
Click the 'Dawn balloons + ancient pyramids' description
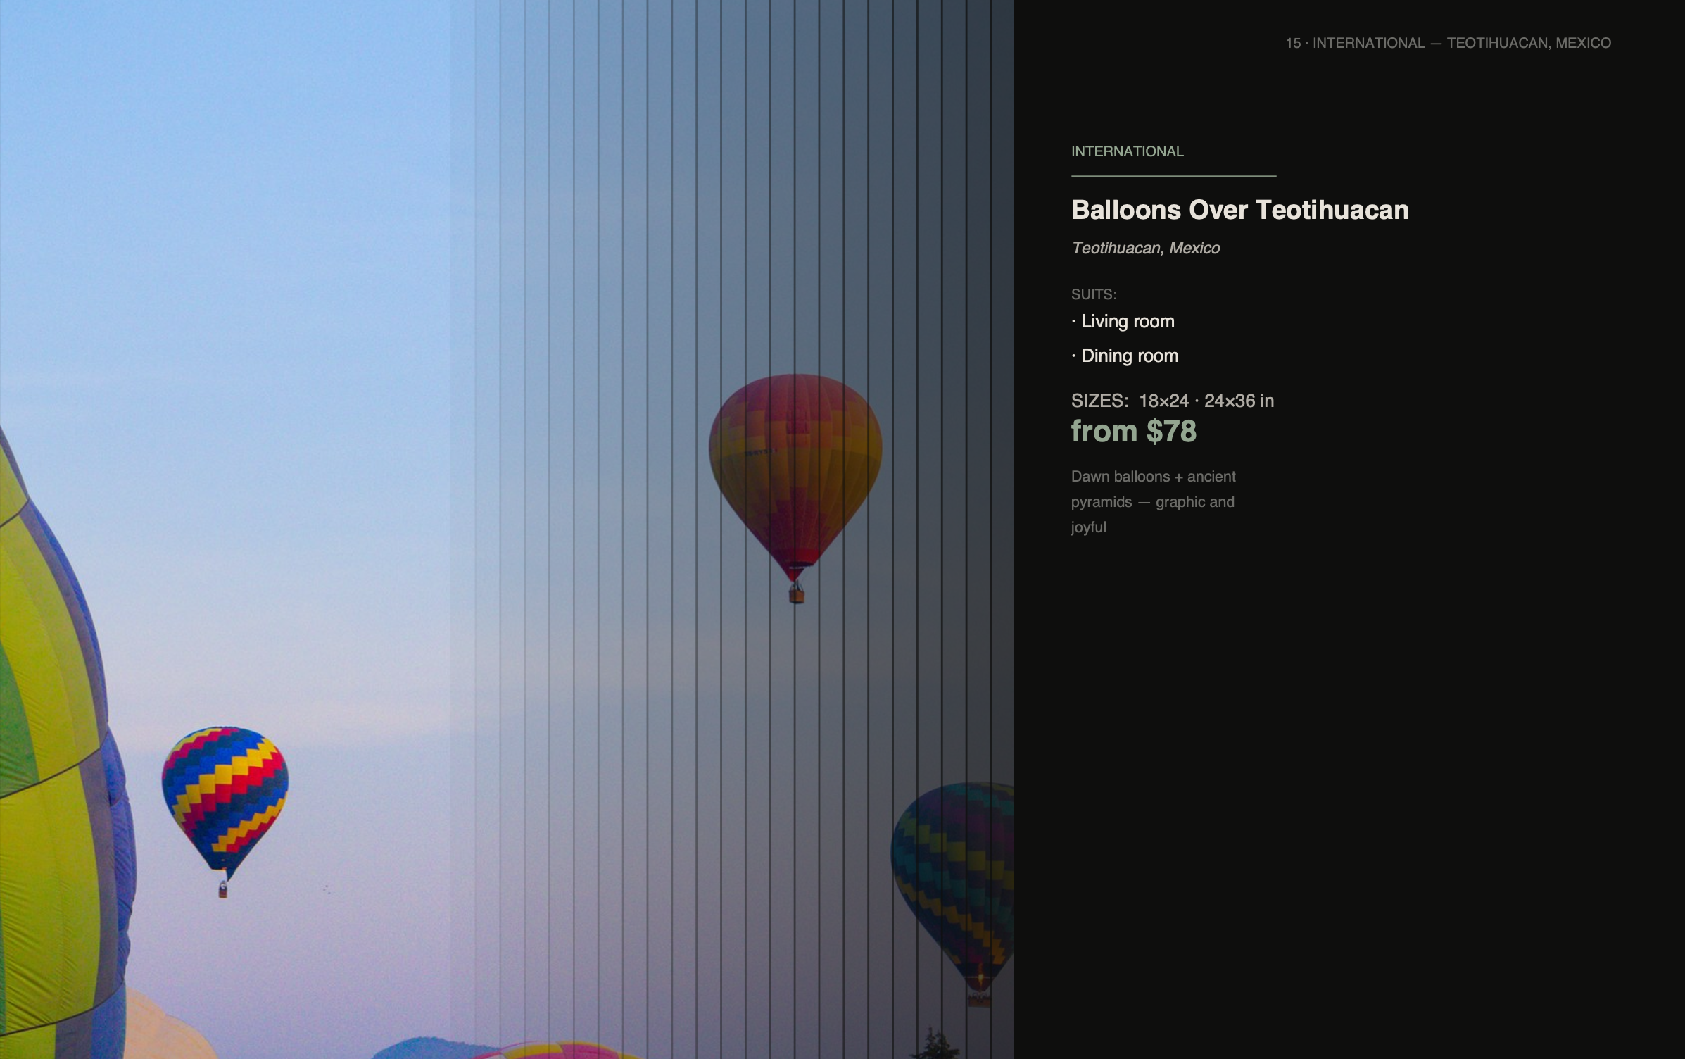[x=1153, y=502]
